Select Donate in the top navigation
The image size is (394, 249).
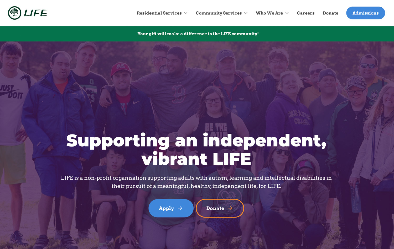point(330,13)
